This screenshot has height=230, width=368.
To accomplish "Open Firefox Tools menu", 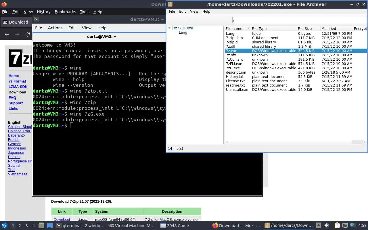I will (85, 12).
